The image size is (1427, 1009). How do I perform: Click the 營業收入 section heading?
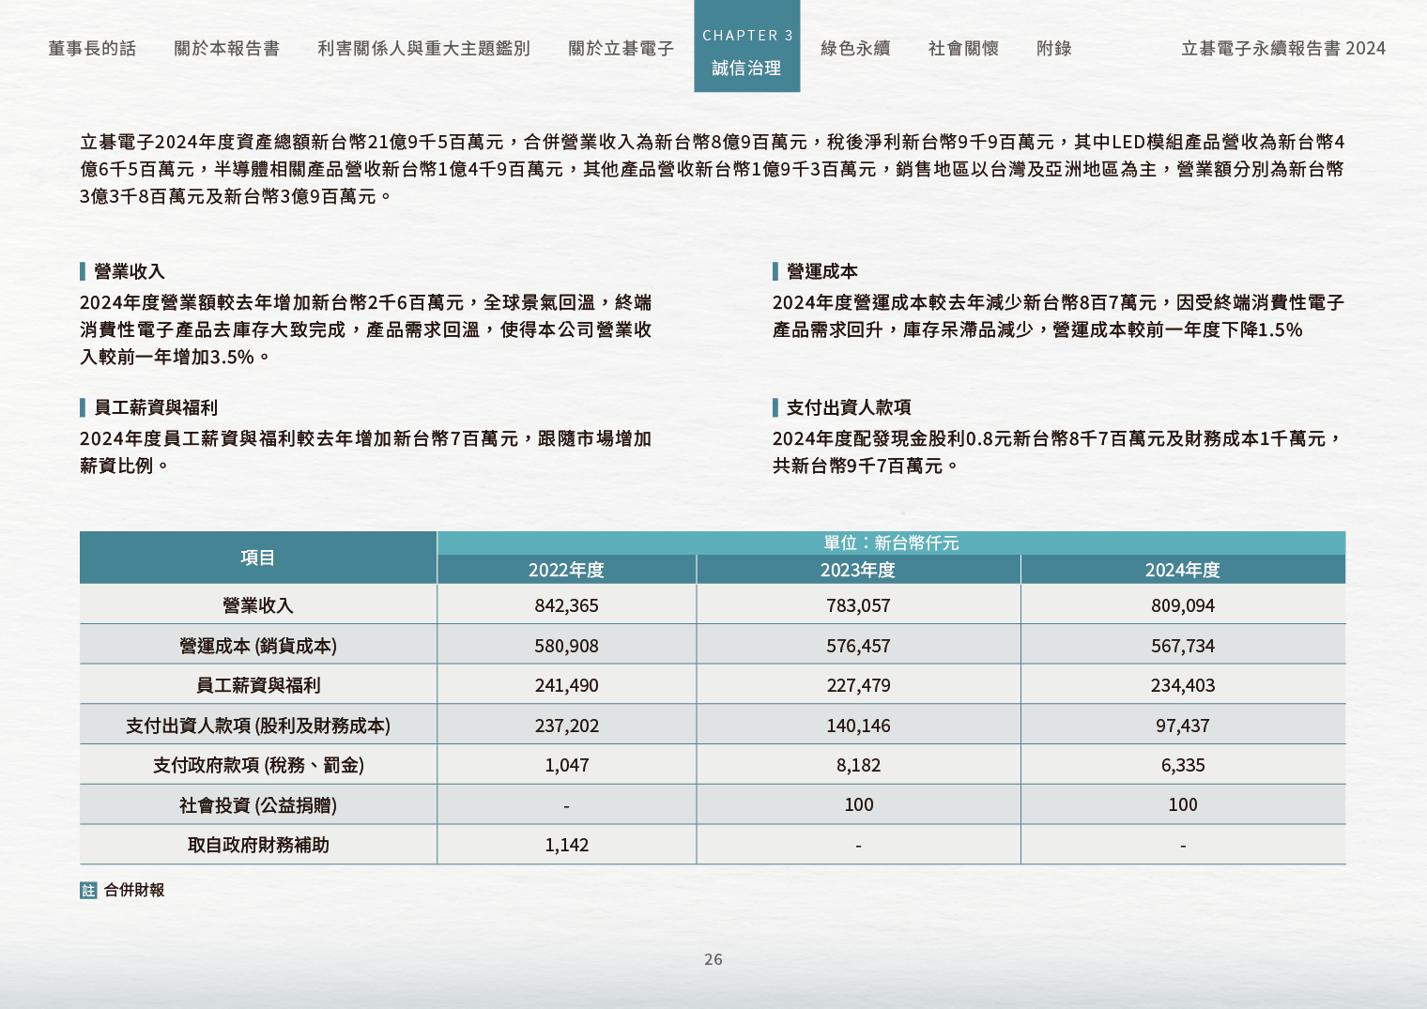click(x=130, y=271)
